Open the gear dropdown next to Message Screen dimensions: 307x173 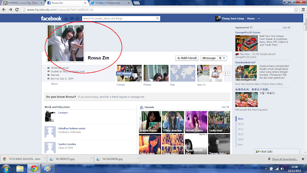[222, 58]
